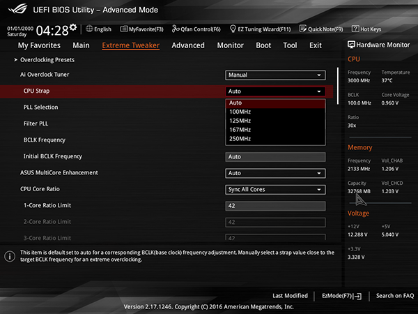418x314 pixels.
Task: Click the 04:28 clock display
Action: click(x=52, y=31)
